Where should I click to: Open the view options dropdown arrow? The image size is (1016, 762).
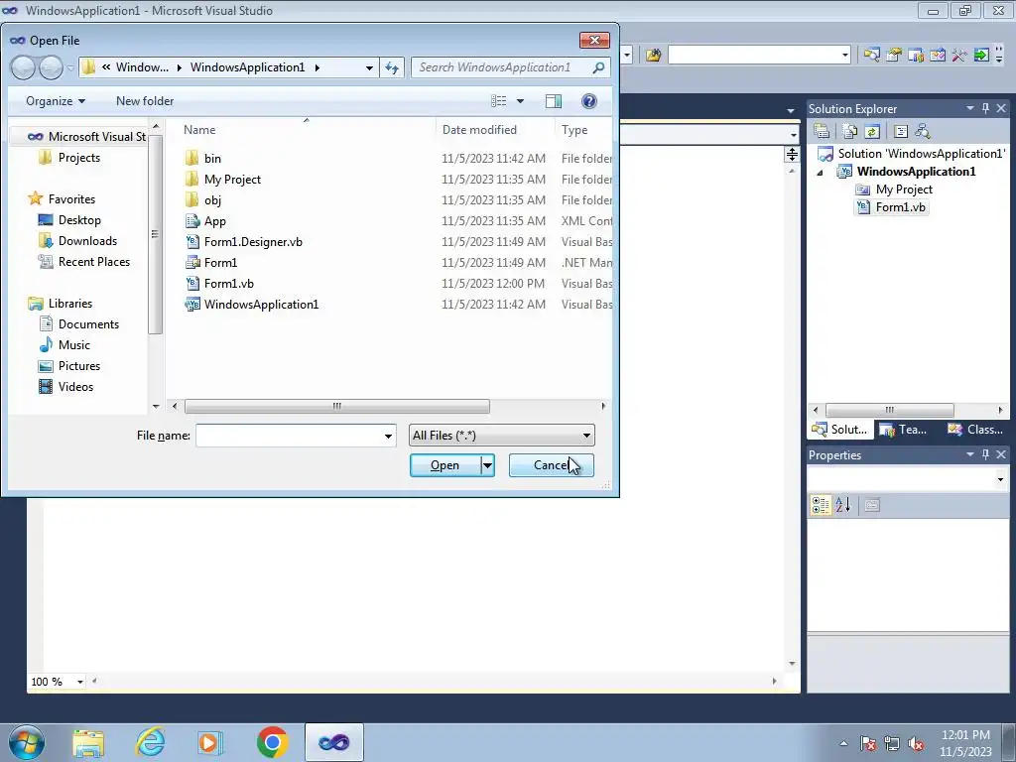tap(520, 101)
